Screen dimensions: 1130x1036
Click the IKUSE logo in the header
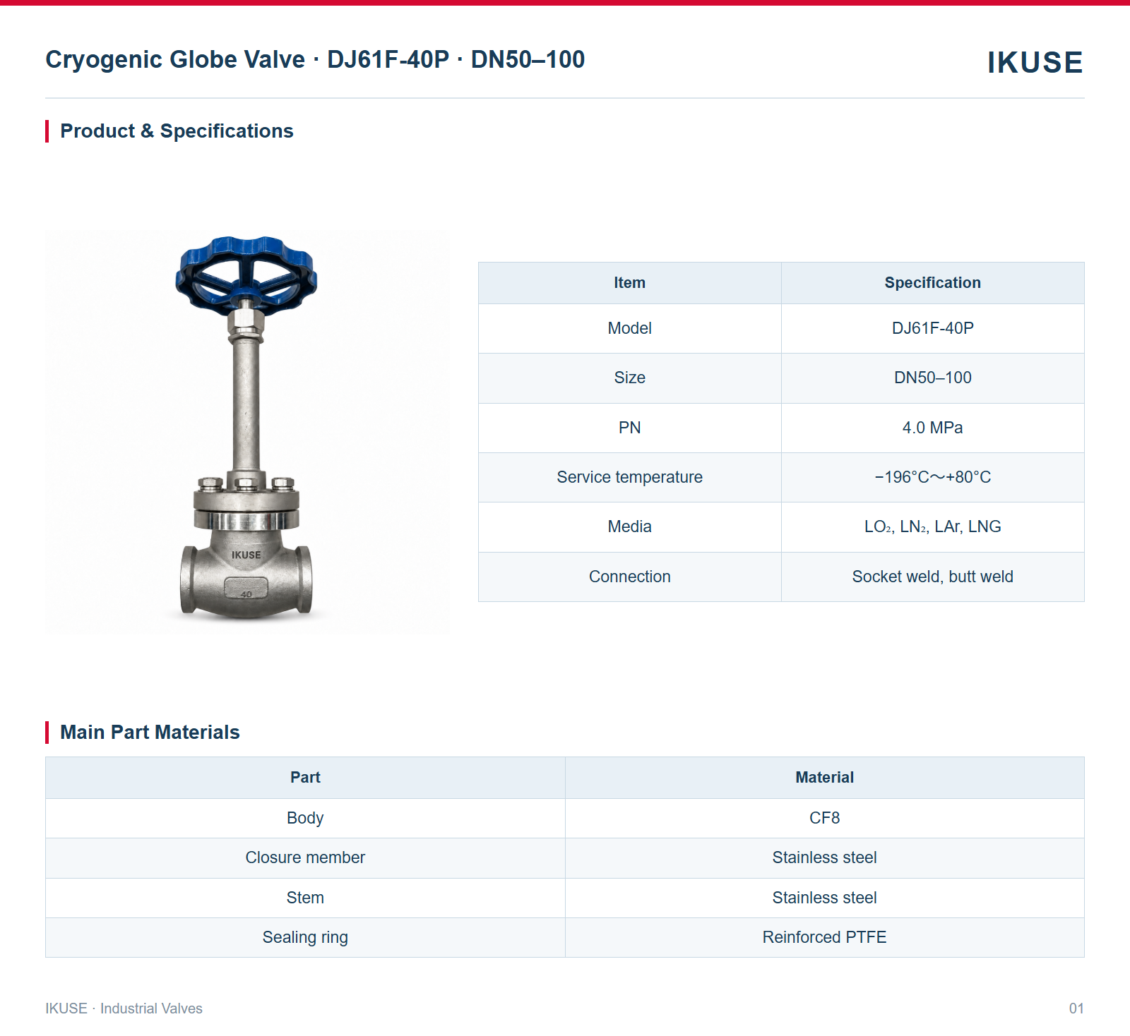point(1035,62)
